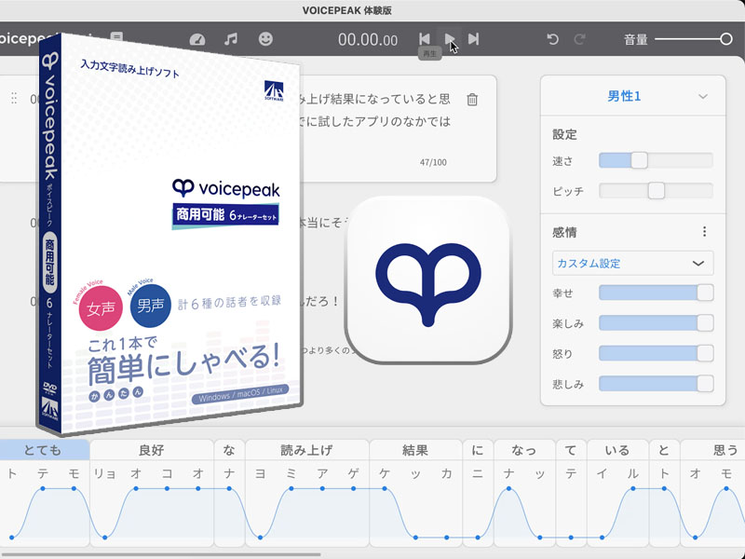
Task: Adjust the 速さ speed slider
Action: pyautogui.click(x=656, y=160)
